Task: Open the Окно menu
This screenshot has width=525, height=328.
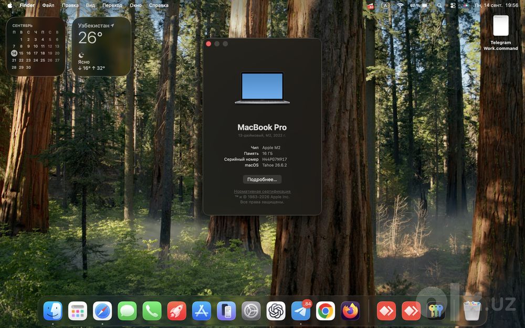Action: coord(135,5)
